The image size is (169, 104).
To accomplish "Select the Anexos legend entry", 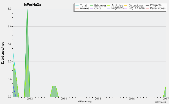I will [x=84, y=8].
